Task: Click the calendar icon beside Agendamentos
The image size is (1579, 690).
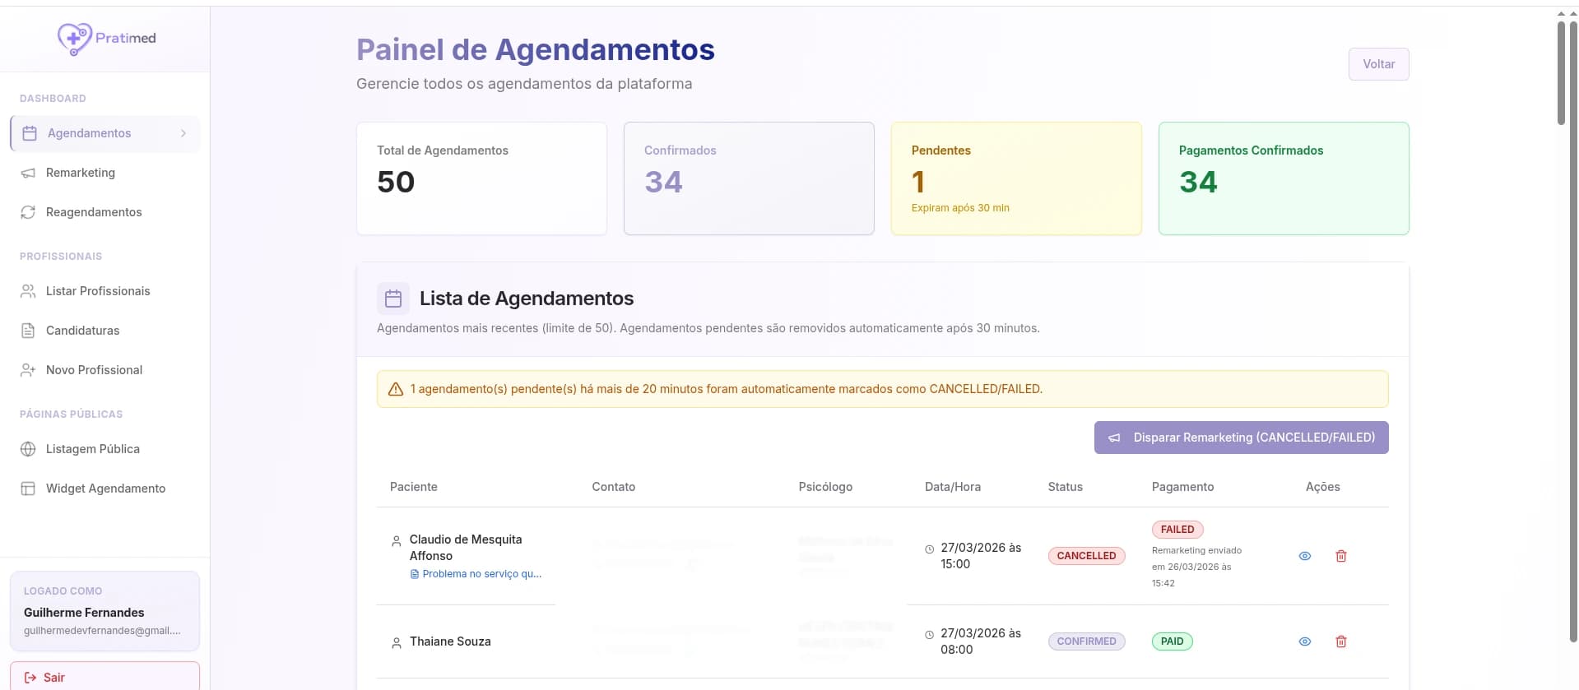Action: pos(30,133)
